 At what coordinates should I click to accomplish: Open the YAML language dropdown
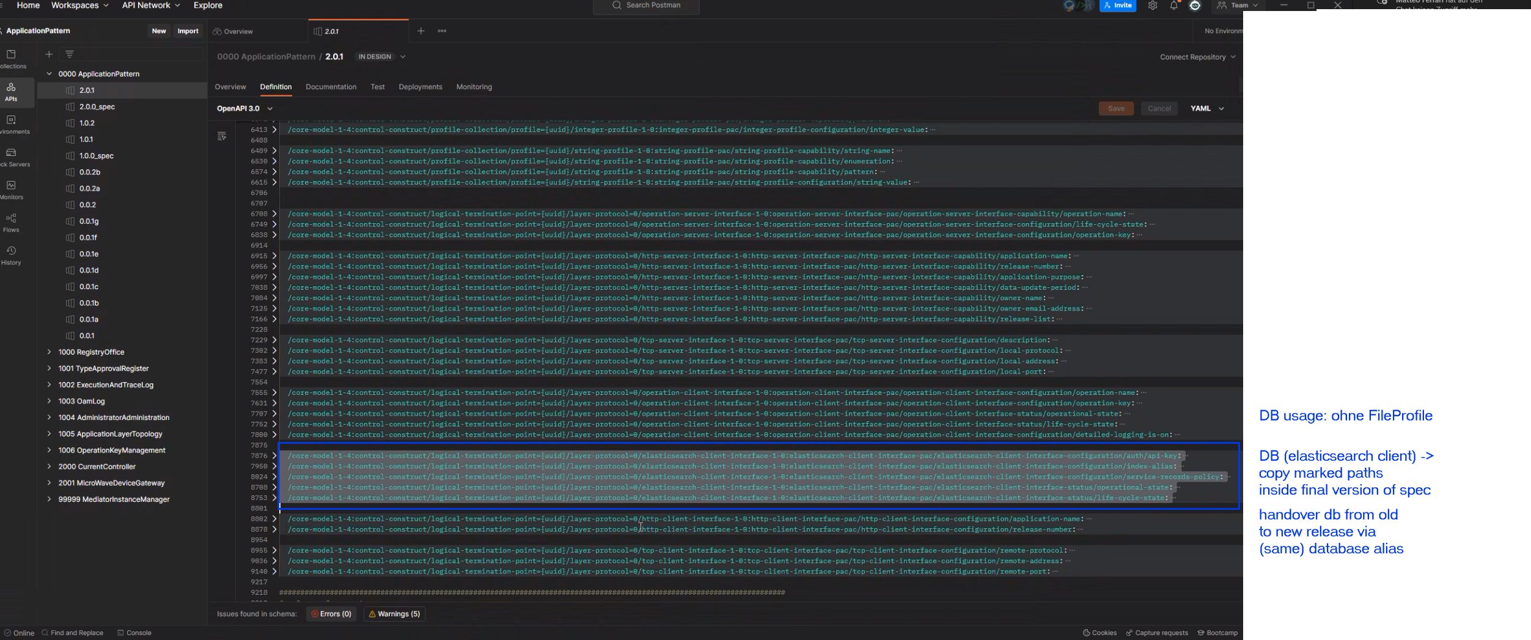point(1206,108)
